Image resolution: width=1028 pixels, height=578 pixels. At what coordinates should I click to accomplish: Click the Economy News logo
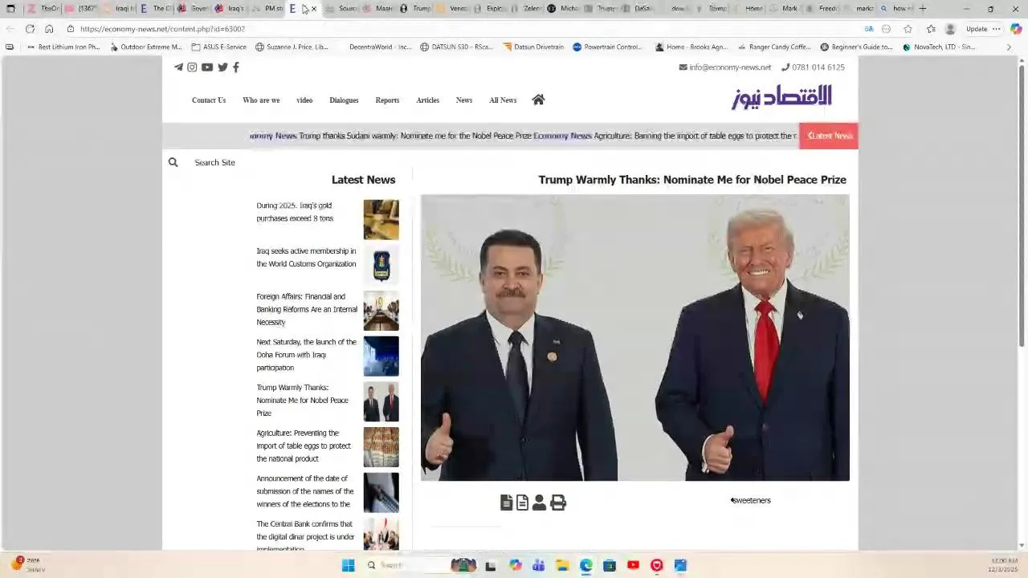pyautogui.click(x=781, y=97)
